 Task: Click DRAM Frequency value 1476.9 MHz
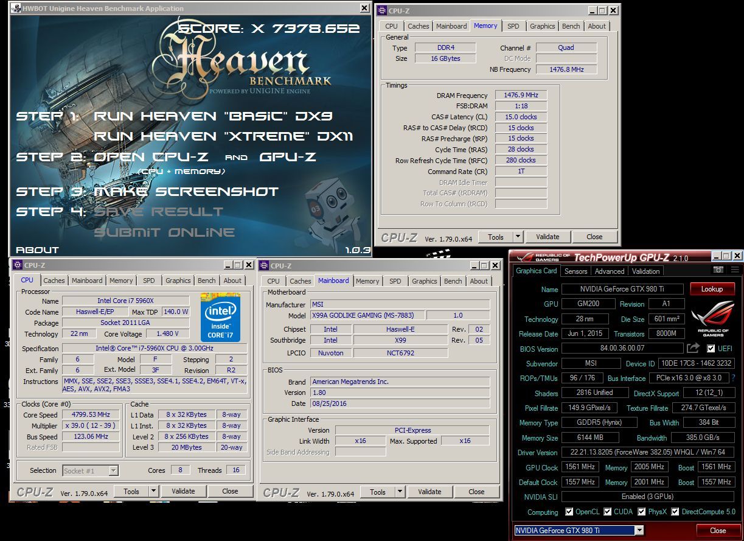[x=521, y=96]
